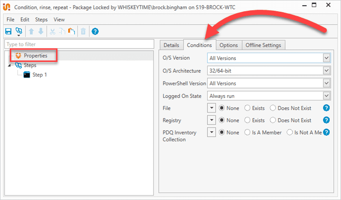
Task: Open the Steps menu
Action: (41, 20)
